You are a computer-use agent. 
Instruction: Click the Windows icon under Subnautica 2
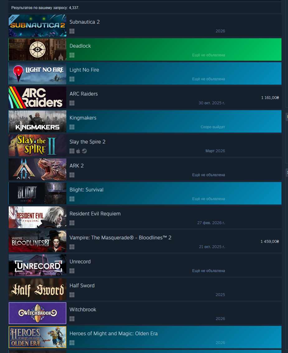point(72,31)
